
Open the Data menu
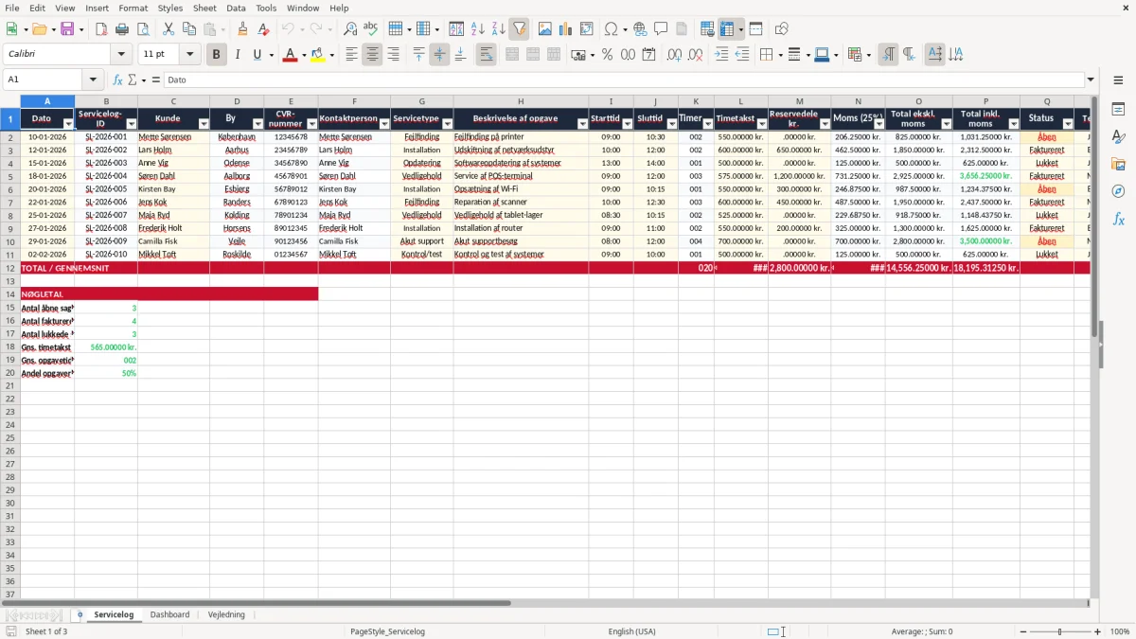click(x=236, y=8)
